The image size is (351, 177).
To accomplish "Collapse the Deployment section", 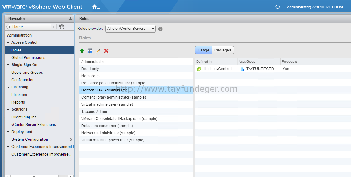I will (8, 132).
